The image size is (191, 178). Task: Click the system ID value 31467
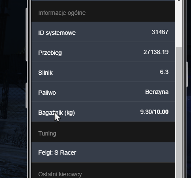pyautogui.click(x=160, y=32)
